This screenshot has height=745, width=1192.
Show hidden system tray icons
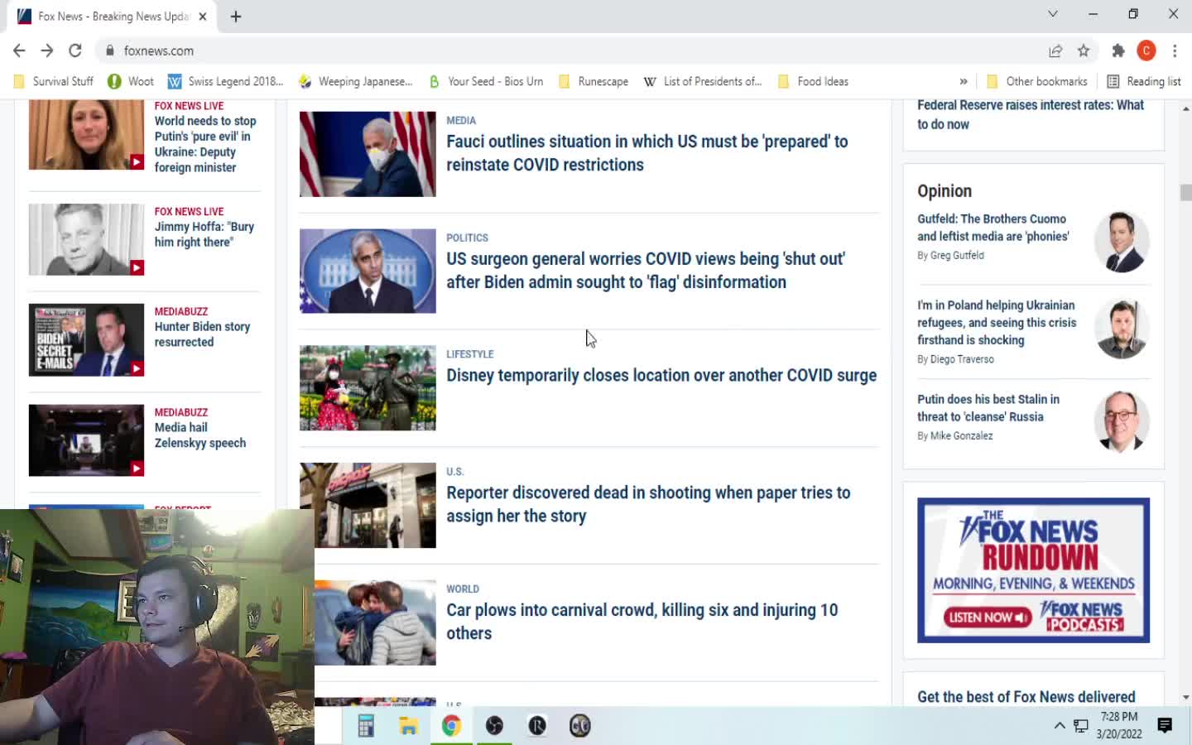[x=1059, y=726]
